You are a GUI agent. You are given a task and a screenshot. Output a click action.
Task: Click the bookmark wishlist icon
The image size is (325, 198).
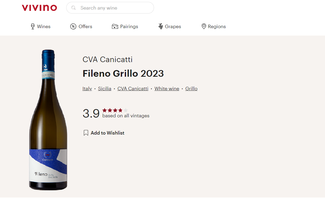86,133
